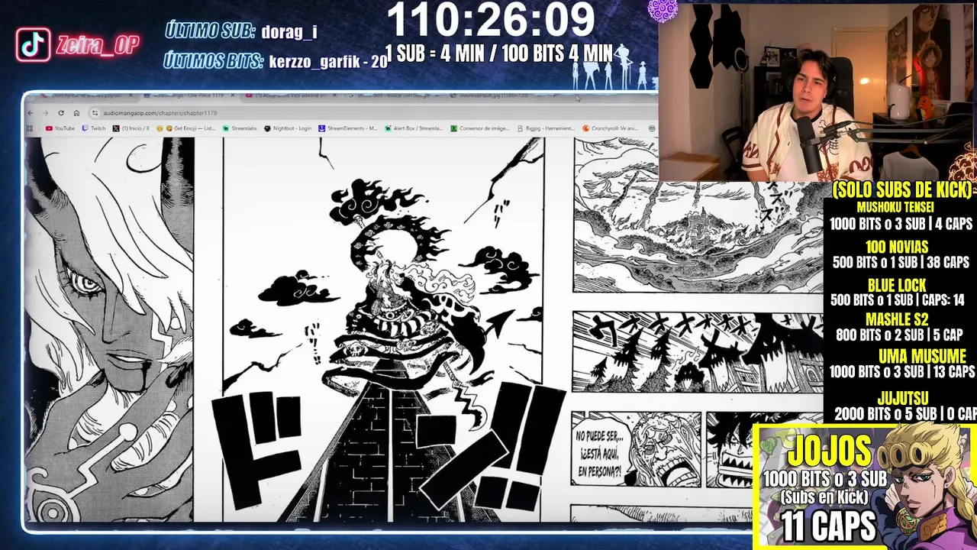This screenshot has height=550, width=977.
Task: Open the Streamlabs bookmark
Action: (240, 128)
